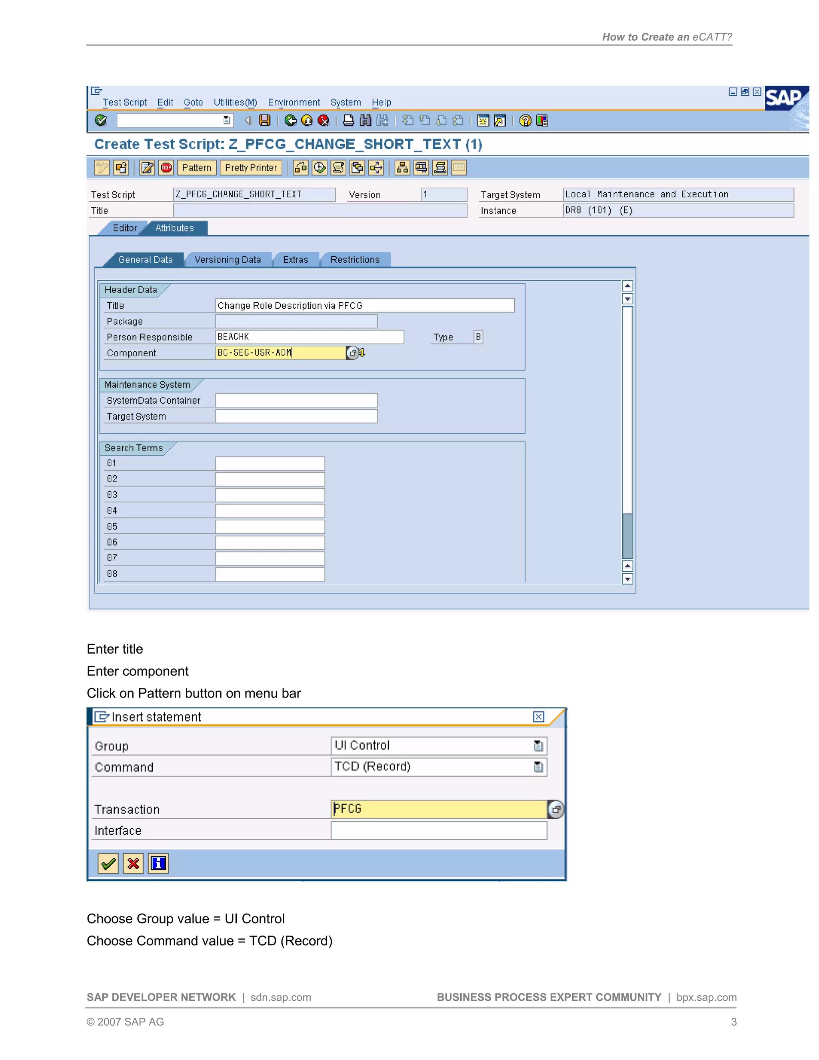The width and height of the screenshot is (819, 1060).
Task: Click the search help icon next to Component field
Action: 353,353
